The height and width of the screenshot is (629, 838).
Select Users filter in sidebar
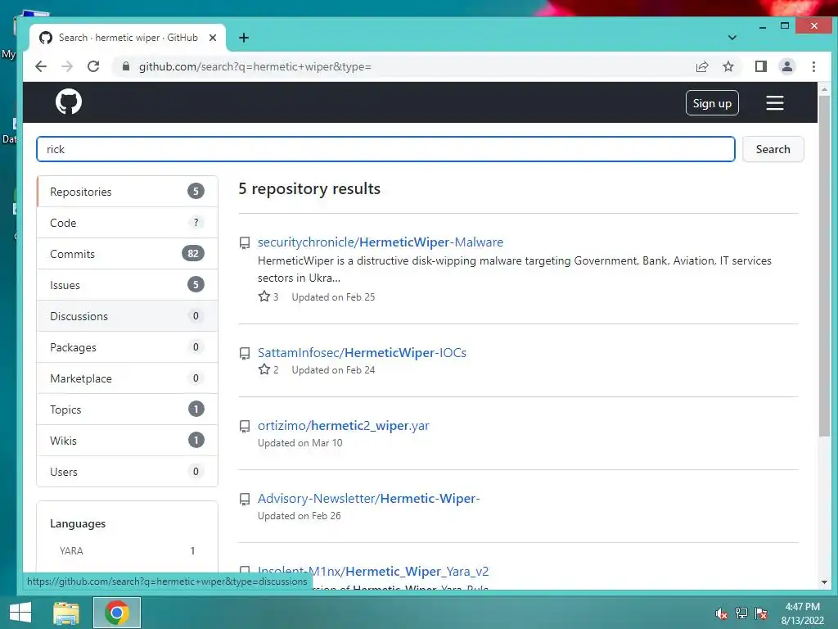(x=127, y=471)
